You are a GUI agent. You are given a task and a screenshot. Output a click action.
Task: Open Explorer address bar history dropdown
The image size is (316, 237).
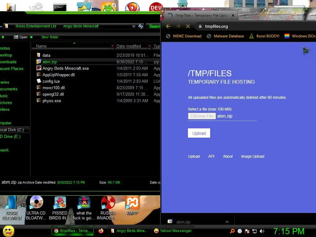coord(134,27)
